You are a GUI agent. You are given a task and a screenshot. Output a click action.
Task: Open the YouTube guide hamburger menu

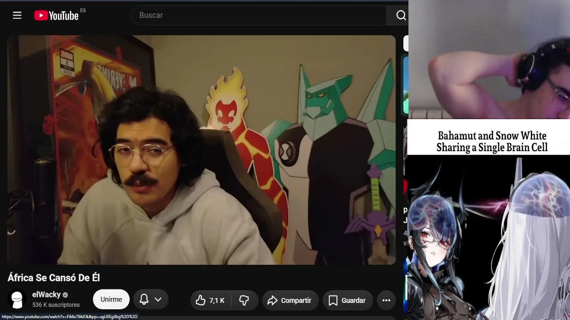pyautogui.click(x=17, y=16)
